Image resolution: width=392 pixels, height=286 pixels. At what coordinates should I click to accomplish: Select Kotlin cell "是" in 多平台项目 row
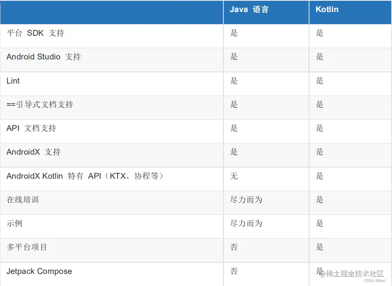(x=320, y=247)
